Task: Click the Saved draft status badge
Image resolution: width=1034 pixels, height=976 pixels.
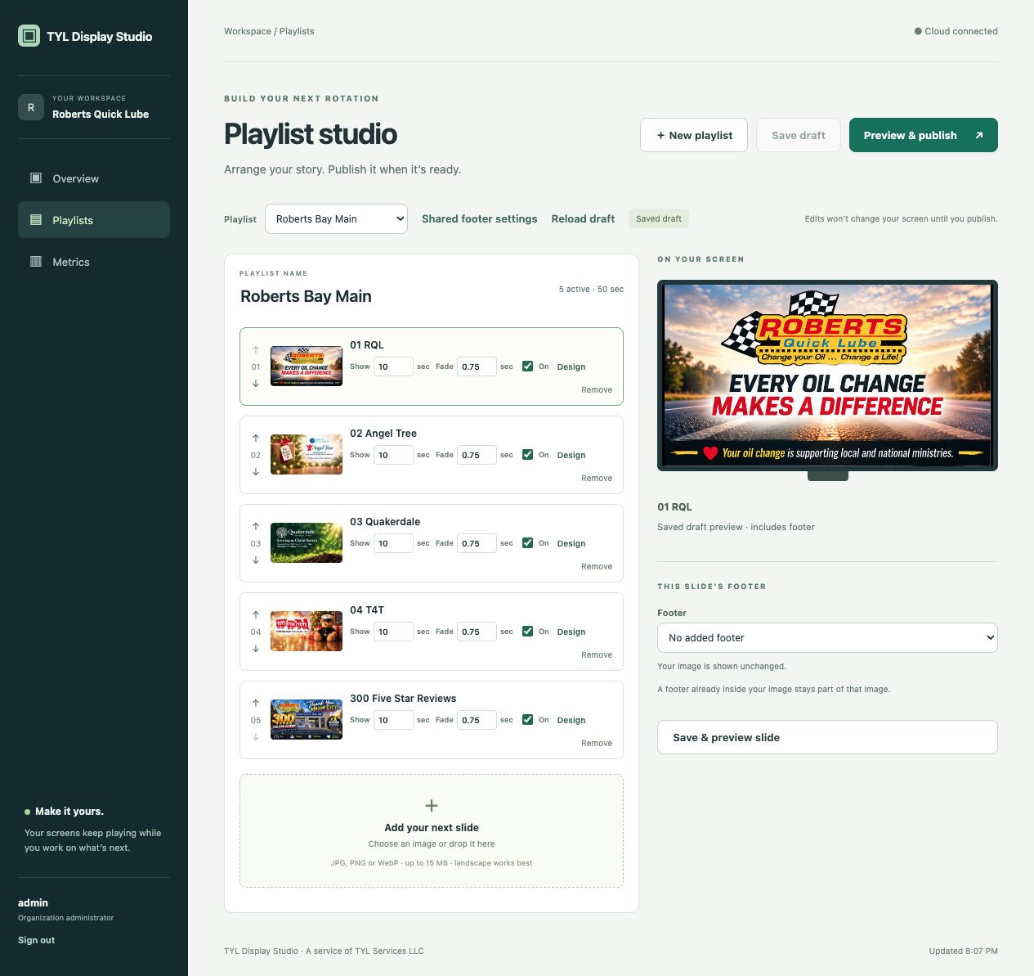Action: (659, 218)
